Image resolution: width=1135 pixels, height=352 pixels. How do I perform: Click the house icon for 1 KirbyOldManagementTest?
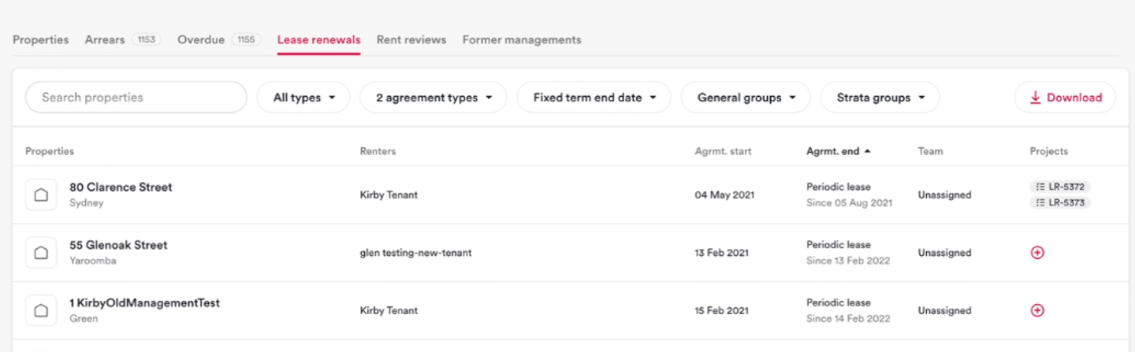(x=41, y=310)
